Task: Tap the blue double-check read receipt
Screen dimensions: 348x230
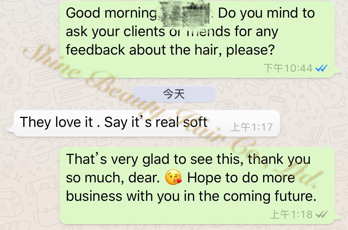Action: 321,68
